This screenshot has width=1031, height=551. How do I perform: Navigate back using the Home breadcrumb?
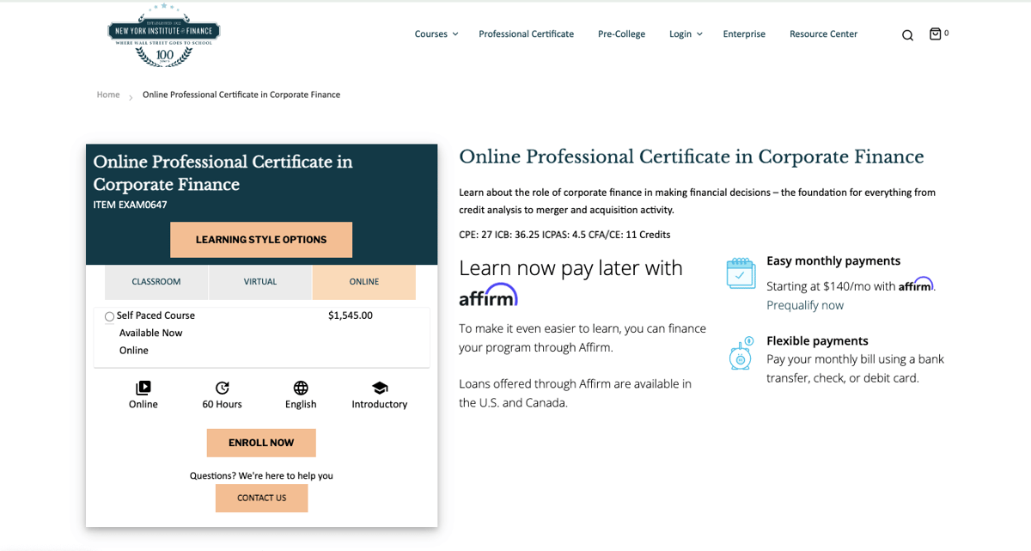click(x=107, y=95)
